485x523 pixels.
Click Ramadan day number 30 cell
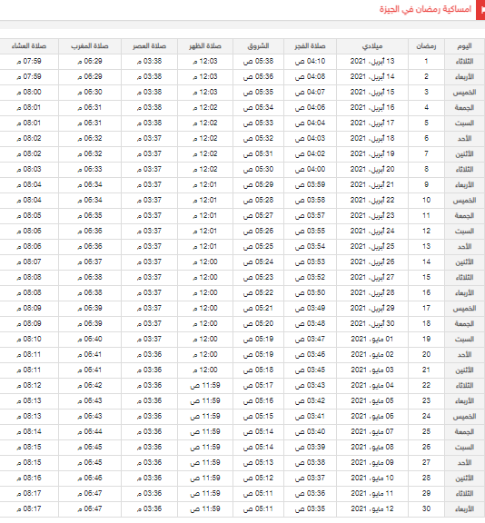[426, 508]
